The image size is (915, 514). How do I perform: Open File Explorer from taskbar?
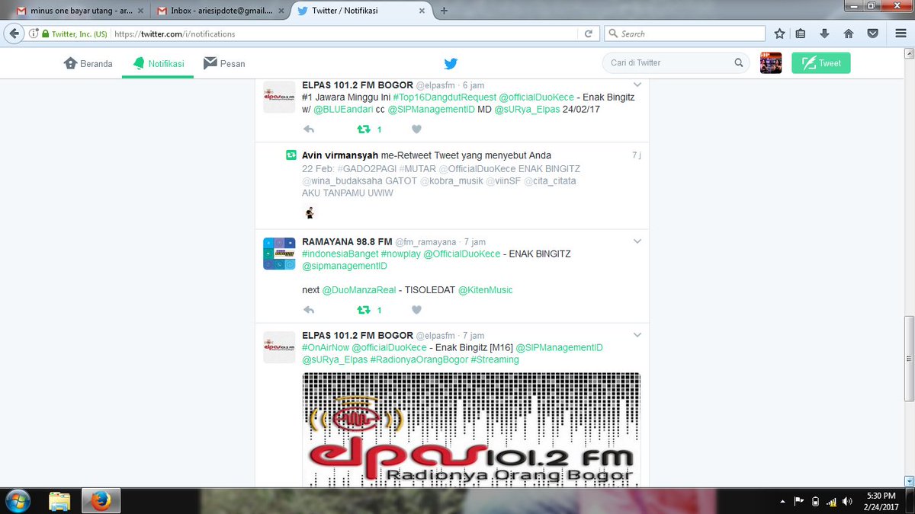[x=59, y=500]
